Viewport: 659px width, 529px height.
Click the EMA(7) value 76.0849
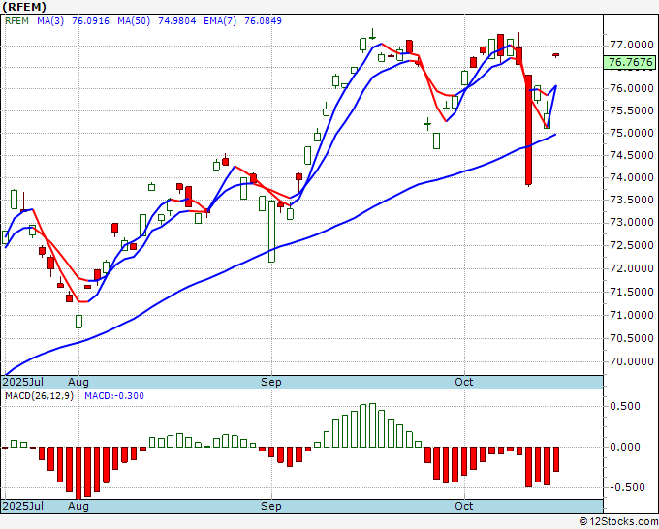pos(263,21)
